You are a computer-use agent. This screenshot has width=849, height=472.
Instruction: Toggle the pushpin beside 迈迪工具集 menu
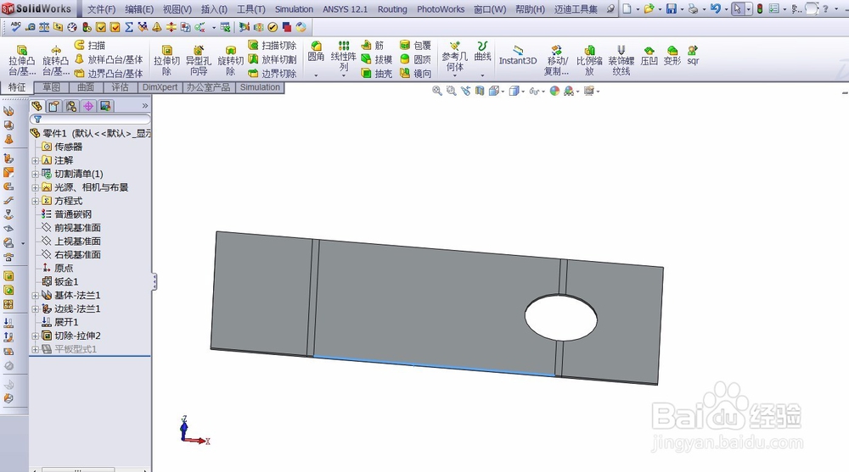pyautogui.click(x=610, y=8)
